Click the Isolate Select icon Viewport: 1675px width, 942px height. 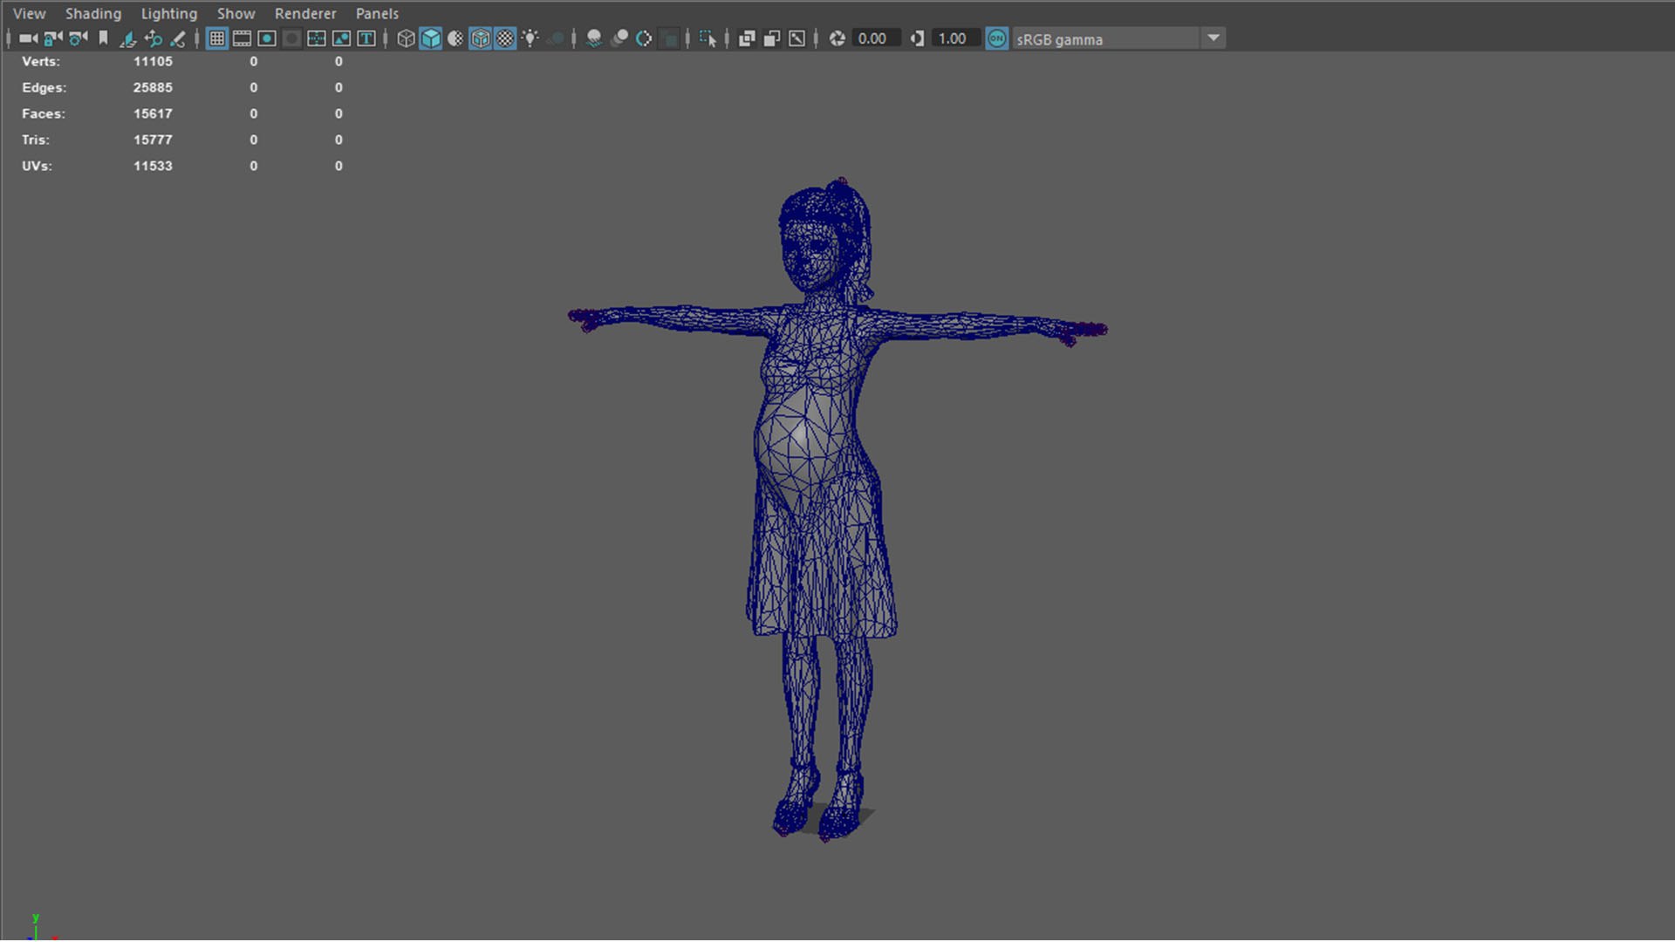pos(708,38)
